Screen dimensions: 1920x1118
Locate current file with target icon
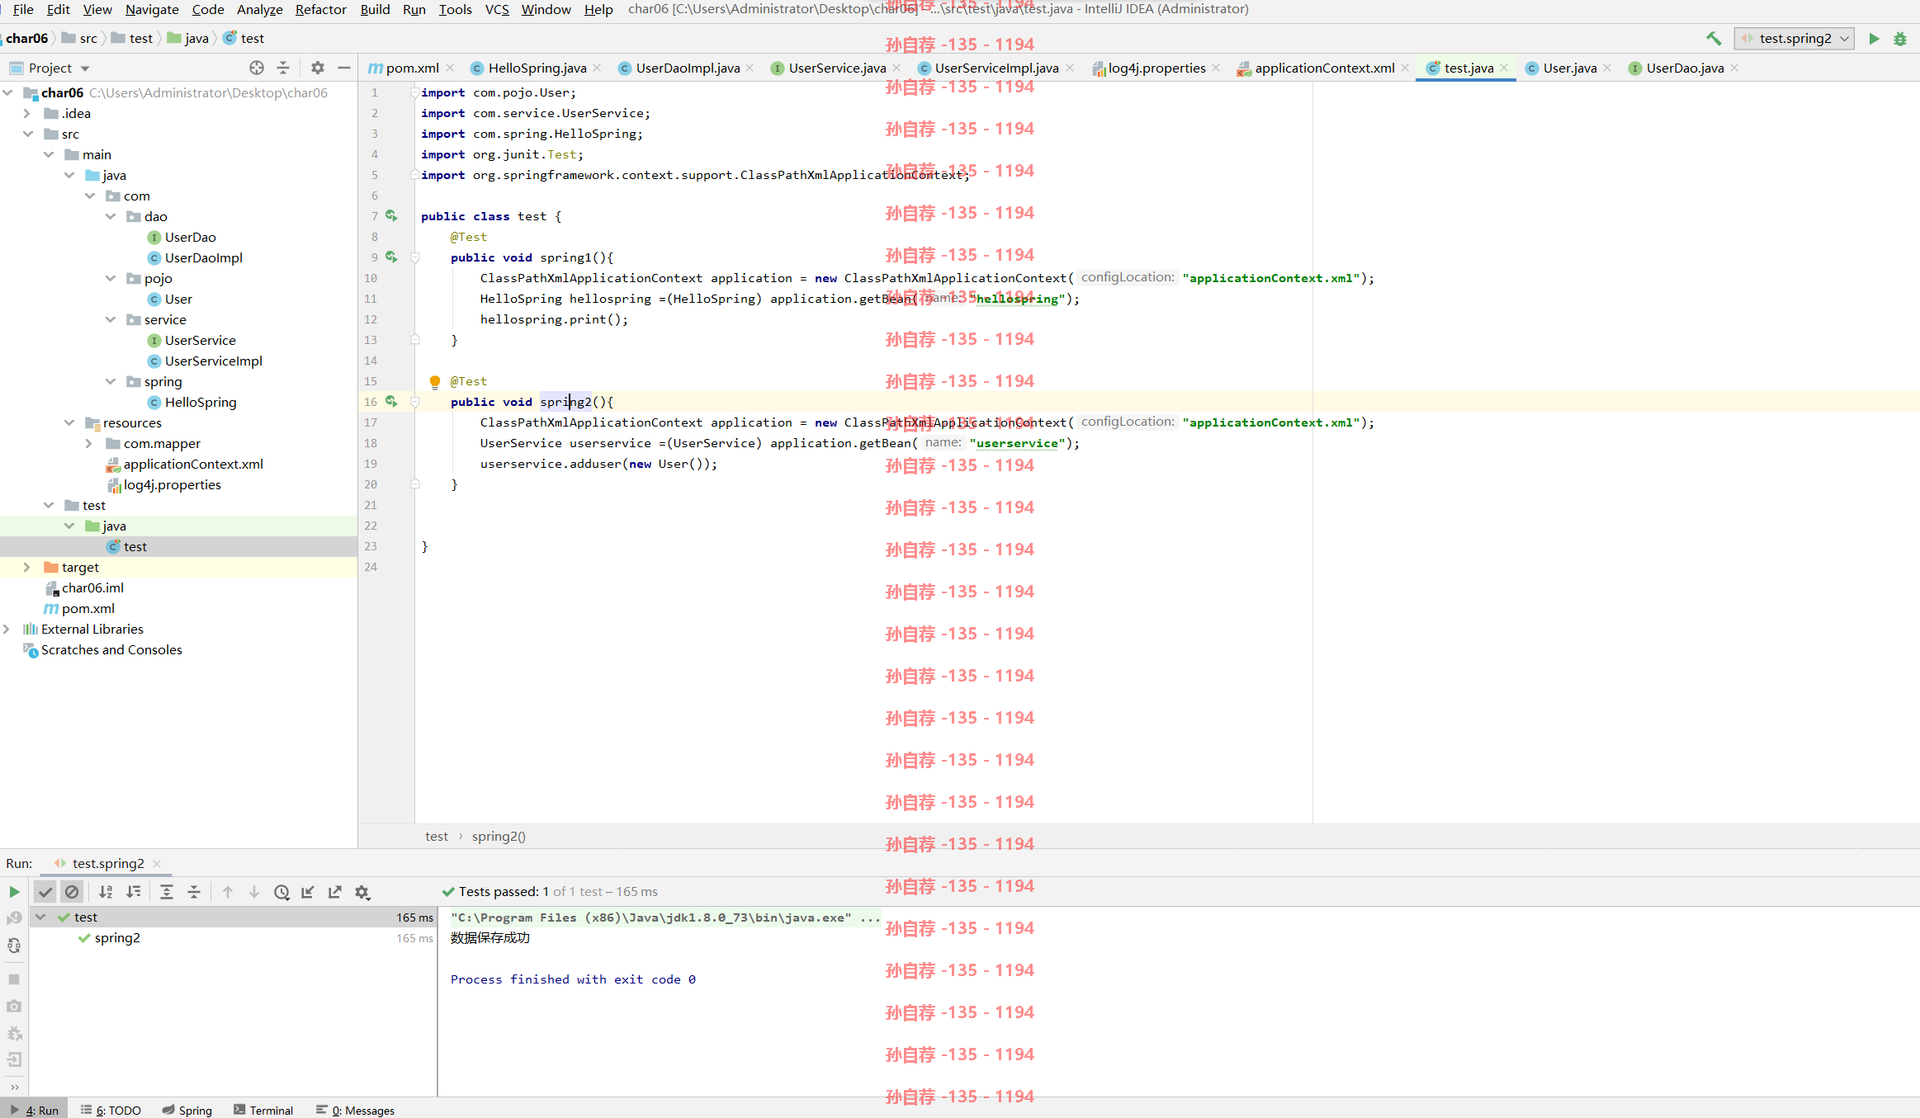(x=257, y=68)
